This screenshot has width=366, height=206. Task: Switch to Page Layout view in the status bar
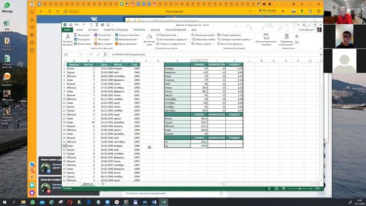[x=276, y=188]
